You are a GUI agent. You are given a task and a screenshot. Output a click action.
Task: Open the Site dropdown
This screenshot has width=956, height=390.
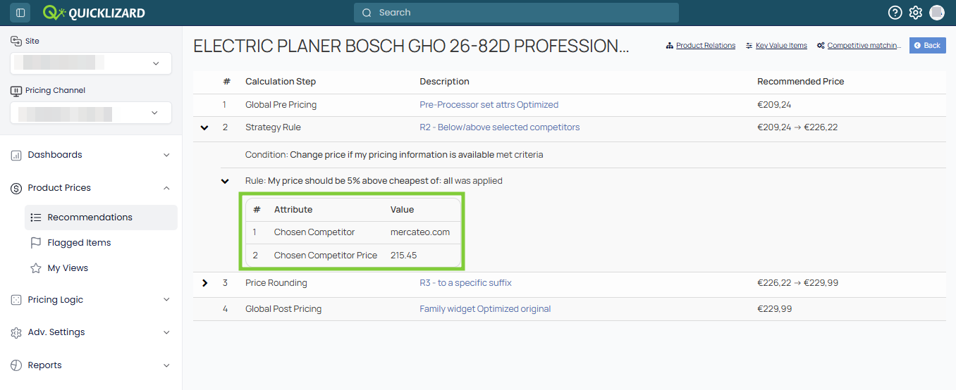[91, 63]
